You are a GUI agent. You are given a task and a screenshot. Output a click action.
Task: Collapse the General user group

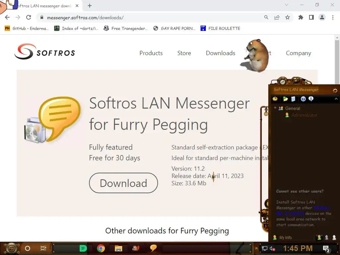[x=275, y=108]
